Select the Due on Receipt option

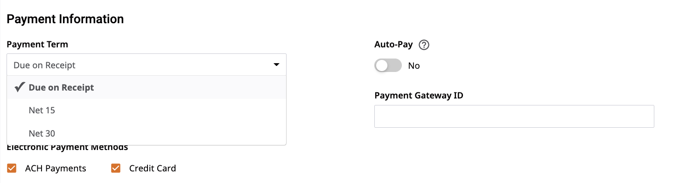[147, 87]
